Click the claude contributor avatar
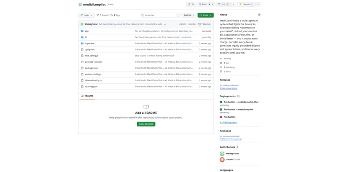338x172 pixels. [222, 159]
